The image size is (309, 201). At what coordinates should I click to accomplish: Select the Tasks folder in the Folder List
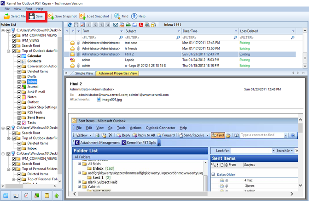click(x=31, y=123)
